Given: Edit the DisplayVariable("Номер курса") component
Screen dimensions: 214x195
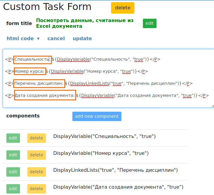Looking at the screenshot, I should (x=13, y=155).
